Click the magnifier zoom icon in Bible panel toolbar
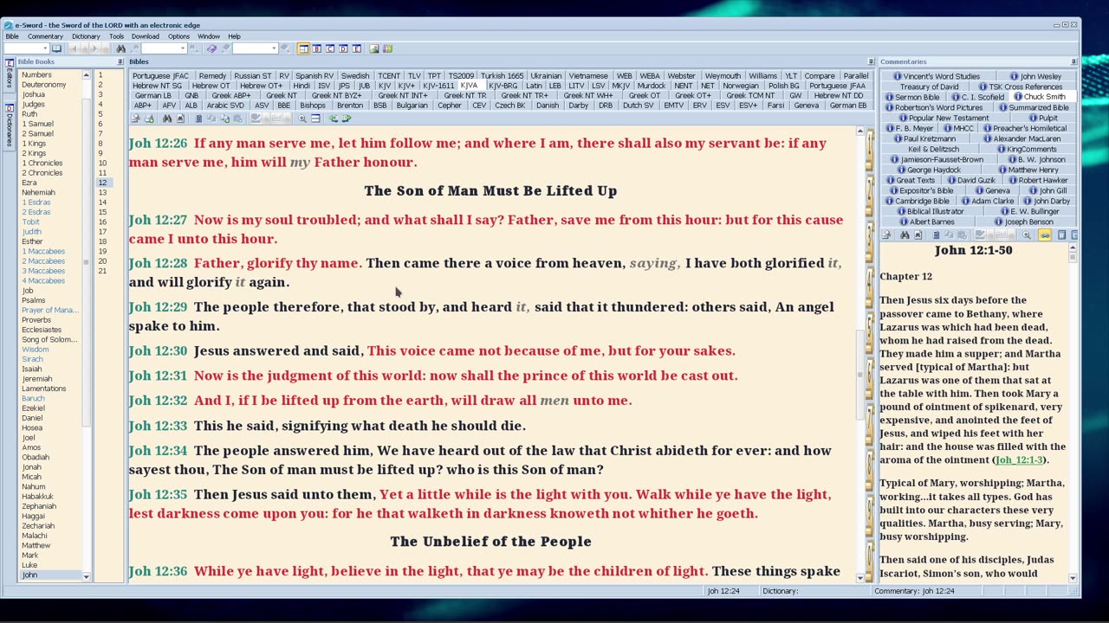Screen dimensions: 1109x623 pyautogui.click(x=302, y=118)
